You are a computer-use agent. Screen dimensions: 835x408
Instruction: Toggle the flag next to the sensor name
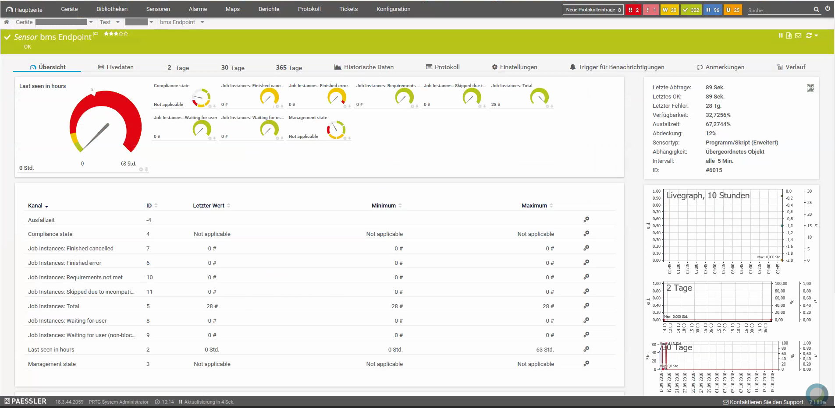point(96,34)
